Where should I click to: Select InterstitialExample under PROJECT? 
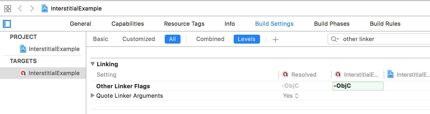coord(50,49)
